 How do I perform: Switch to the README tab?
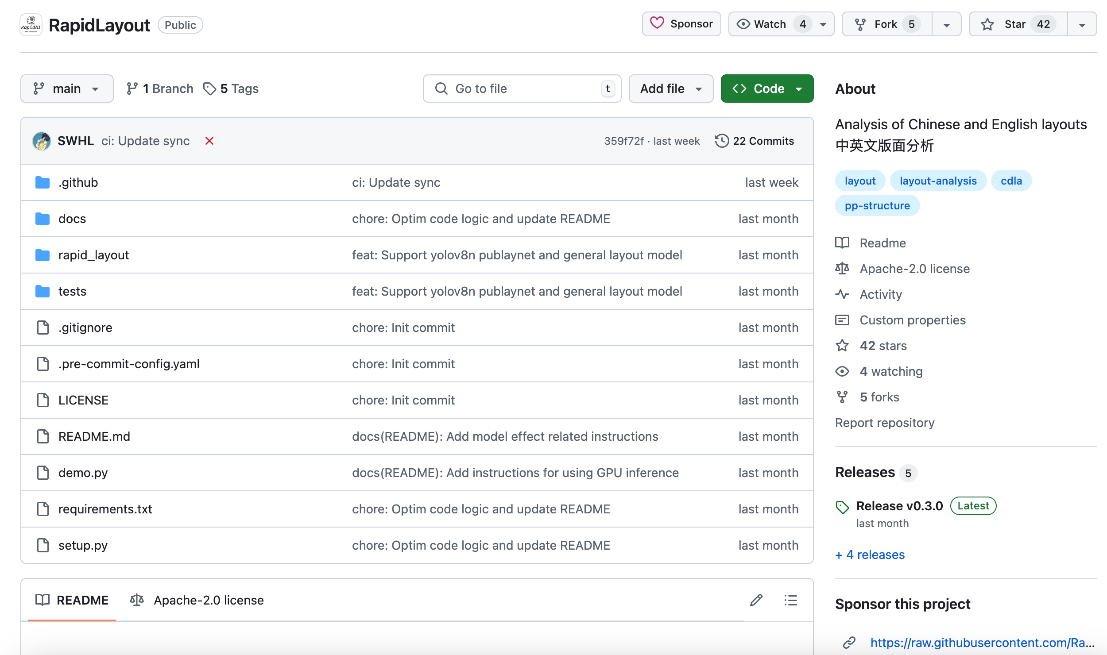[x=72, y=600]
